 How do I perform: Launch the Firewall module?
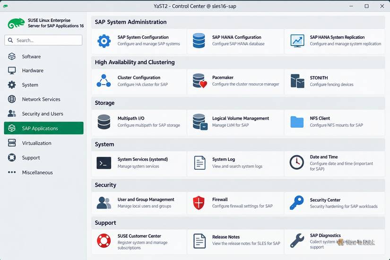235,203
